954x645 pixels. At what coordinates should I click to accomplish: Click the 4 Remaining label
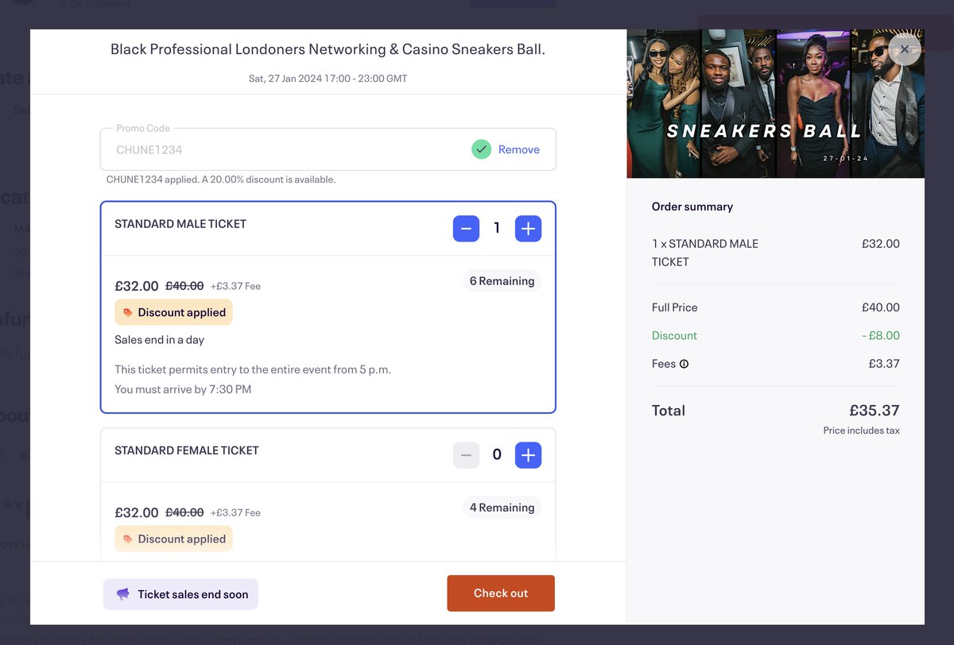pos(502,508)
